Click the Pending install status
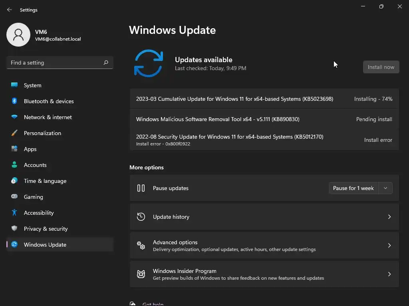The height and width of the screenshot is (306, 409). click(x=374, y=119)
